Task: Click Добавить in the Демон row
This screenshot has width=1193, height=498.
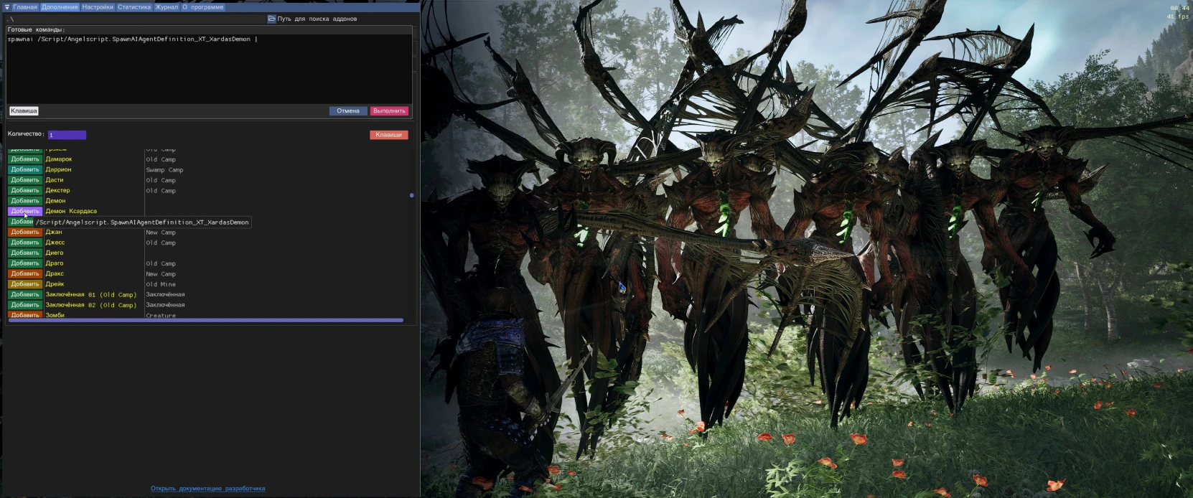Action: pyautogui.click(x=25, y=201)
